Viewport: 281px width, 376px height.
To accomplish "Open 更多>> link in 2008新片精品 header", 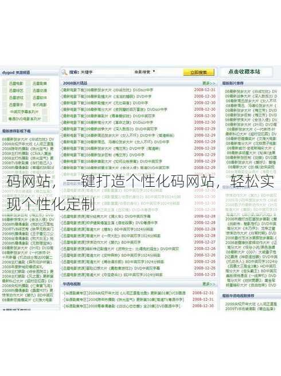I will 209,83.
